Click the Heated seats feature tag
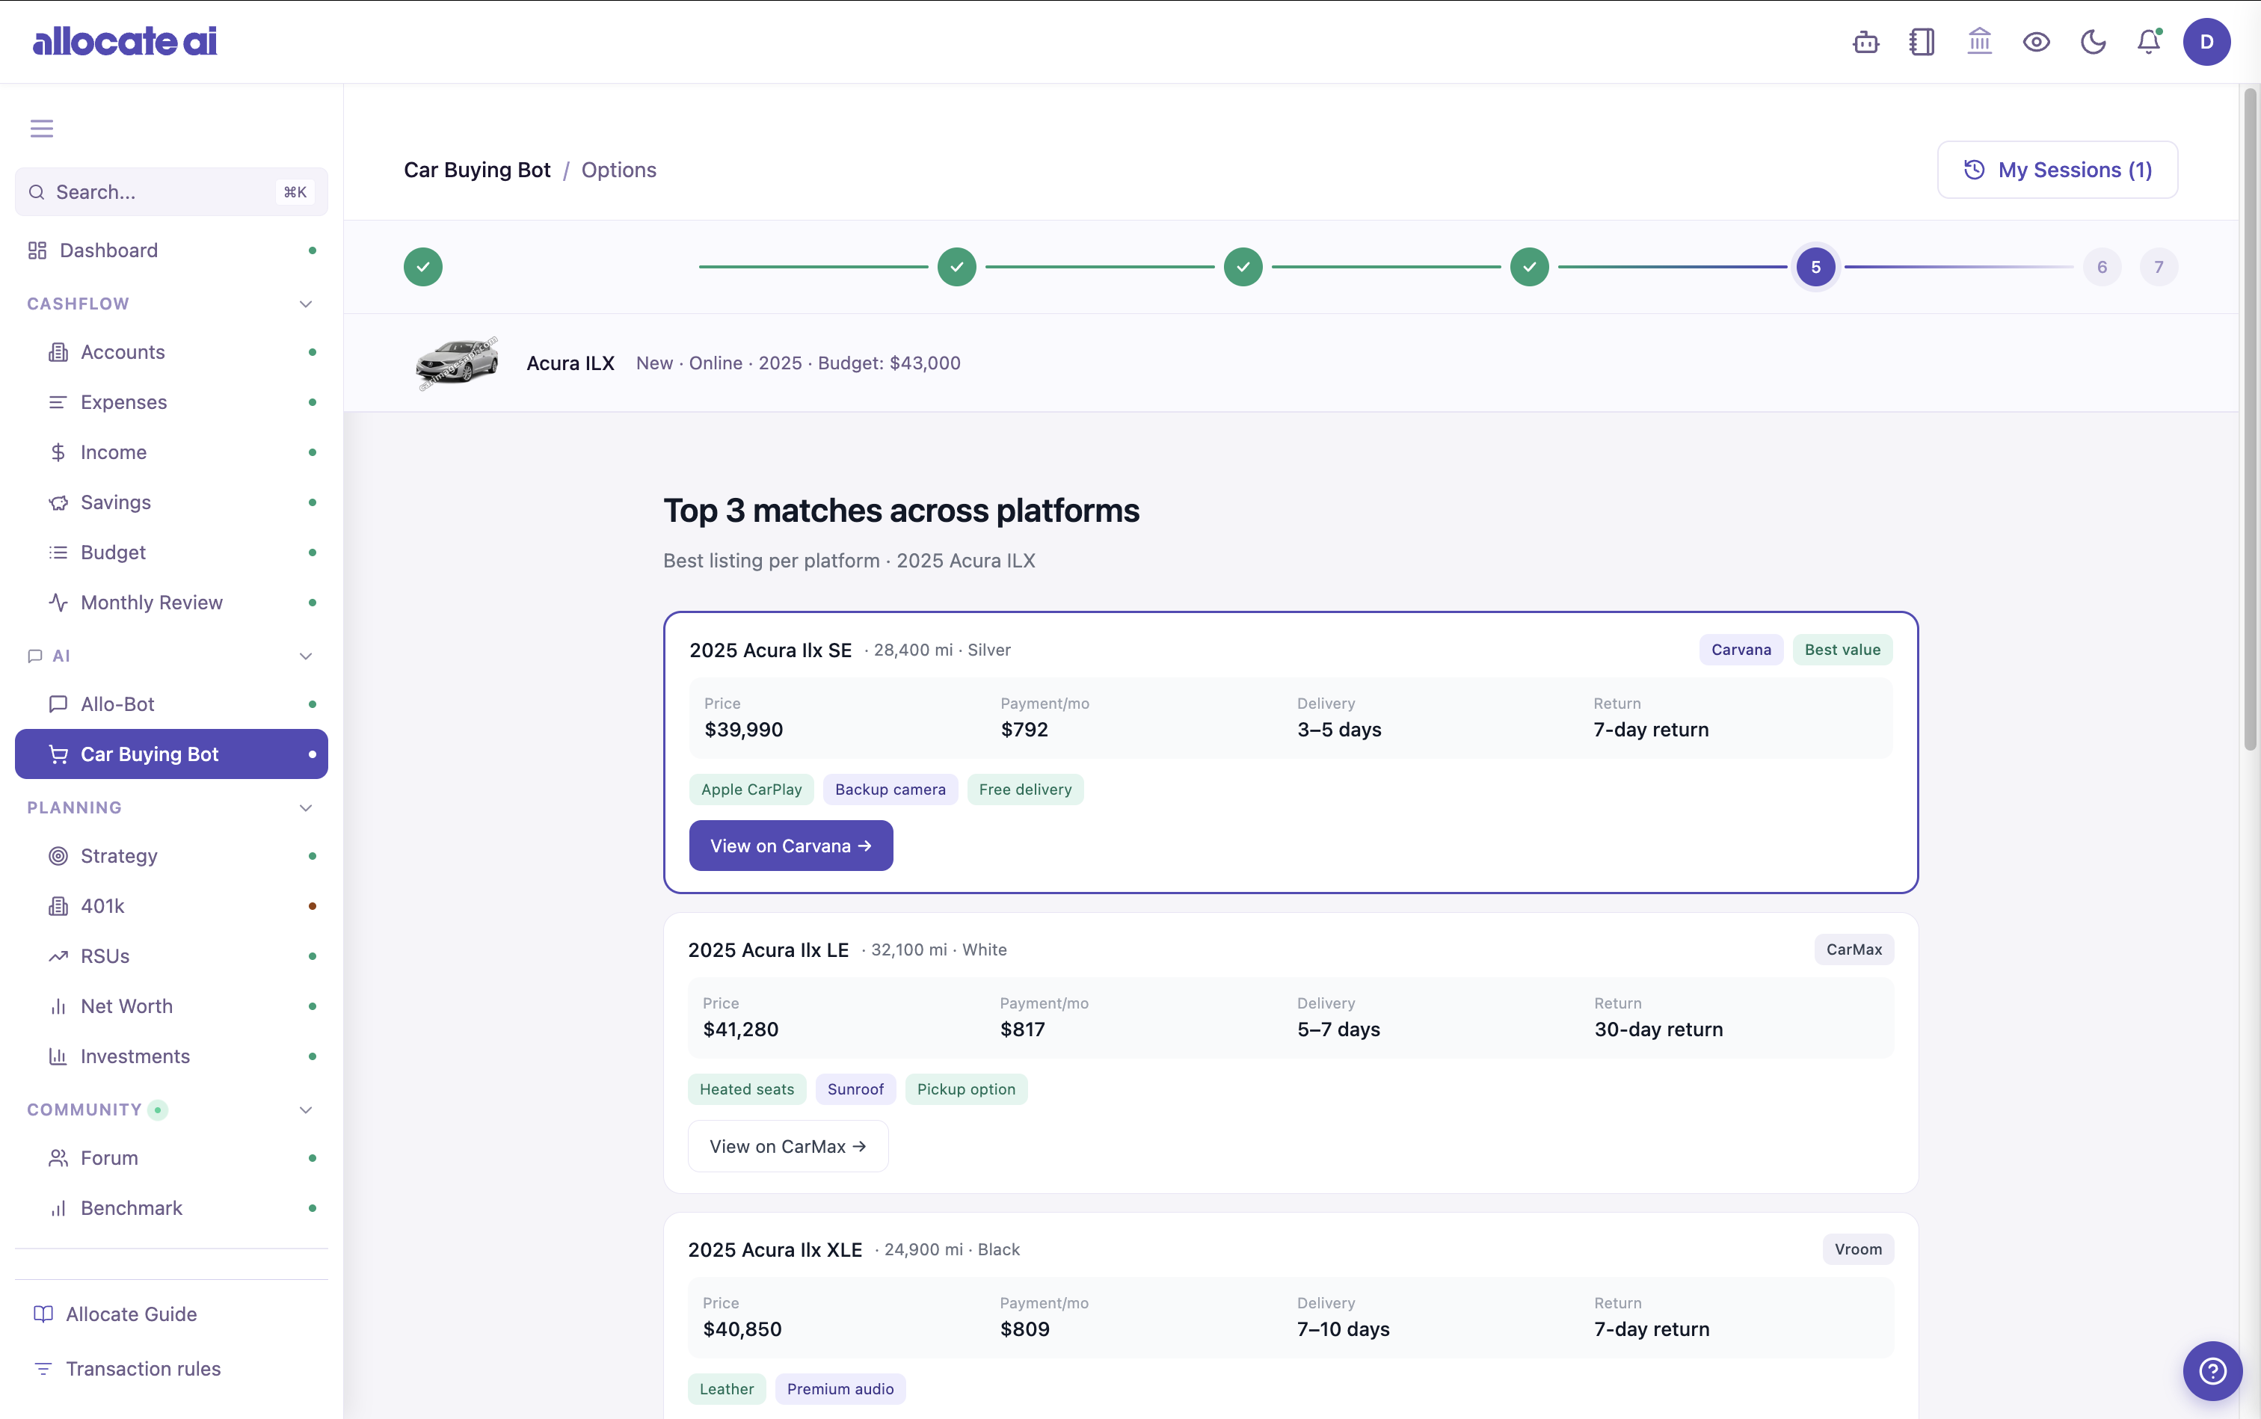This screenshot has width=2261, height=1419. [747, 1089]
